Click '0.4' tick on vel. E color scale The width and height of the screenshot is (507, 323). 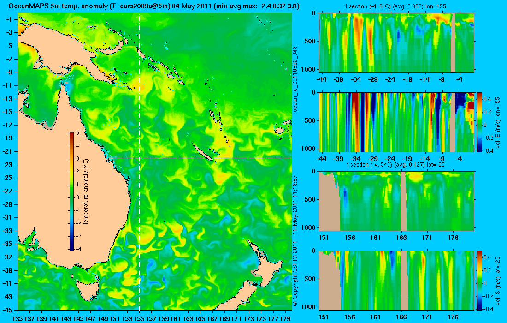tap(488, 99)
